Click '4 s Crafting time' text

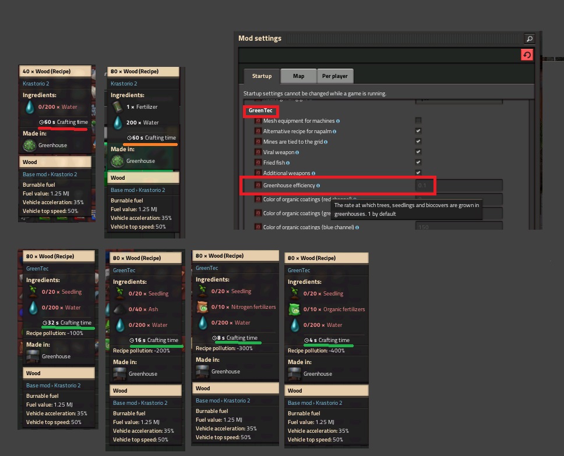327,340
